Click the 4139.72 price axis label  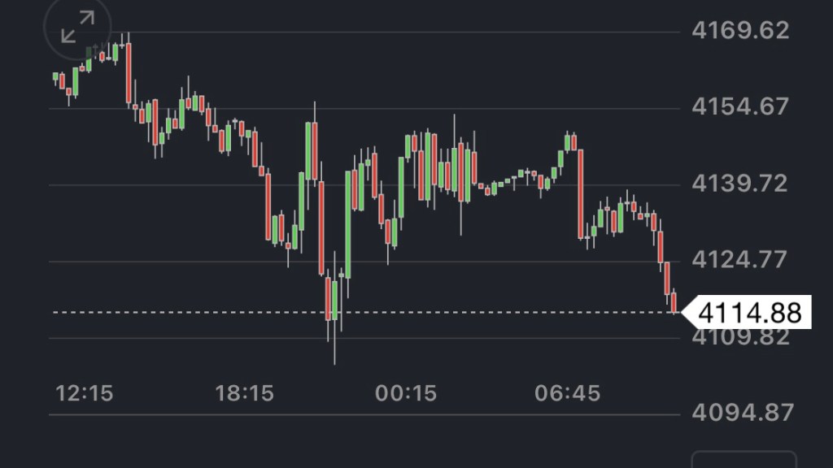pos(739,184)
